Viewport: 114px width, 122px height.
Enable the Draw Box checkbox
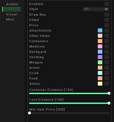coord(107,14)
